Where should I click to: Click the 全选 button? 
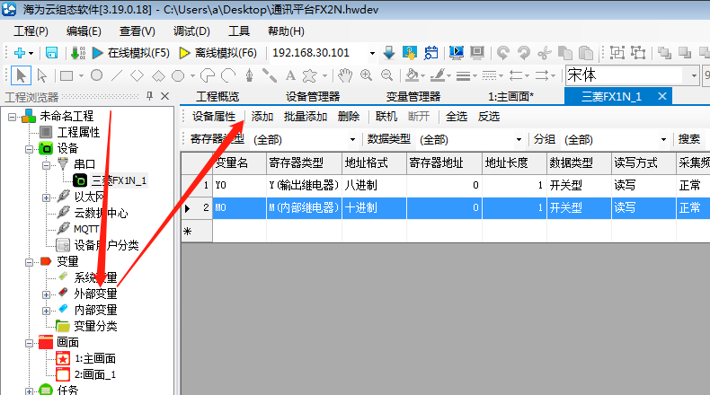coord(457,117)
